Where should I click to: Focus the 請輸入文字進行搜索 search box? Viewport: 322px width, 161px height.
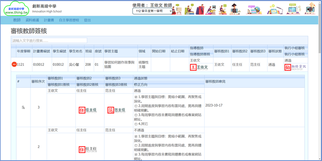pyautogui.click(x=49, y=41)
